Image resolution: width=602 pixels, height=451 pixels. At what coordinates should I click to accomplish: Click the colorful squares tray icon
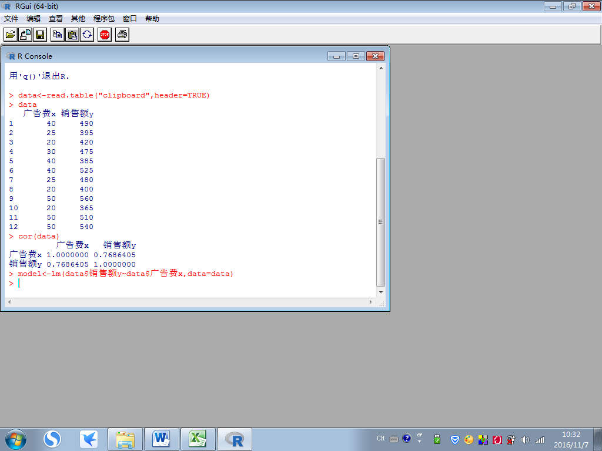click(483, 439)
